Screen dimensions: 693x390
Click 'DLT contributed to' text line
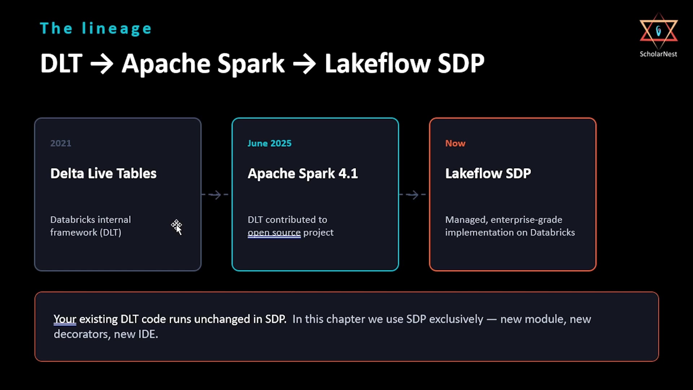(287, 220)
